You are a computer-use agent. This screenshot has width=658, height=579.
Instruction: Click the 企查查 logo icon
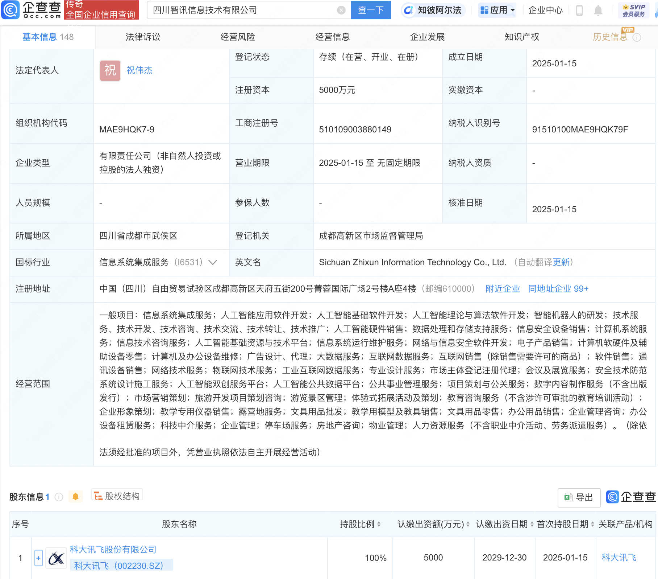tap(11, 10)
